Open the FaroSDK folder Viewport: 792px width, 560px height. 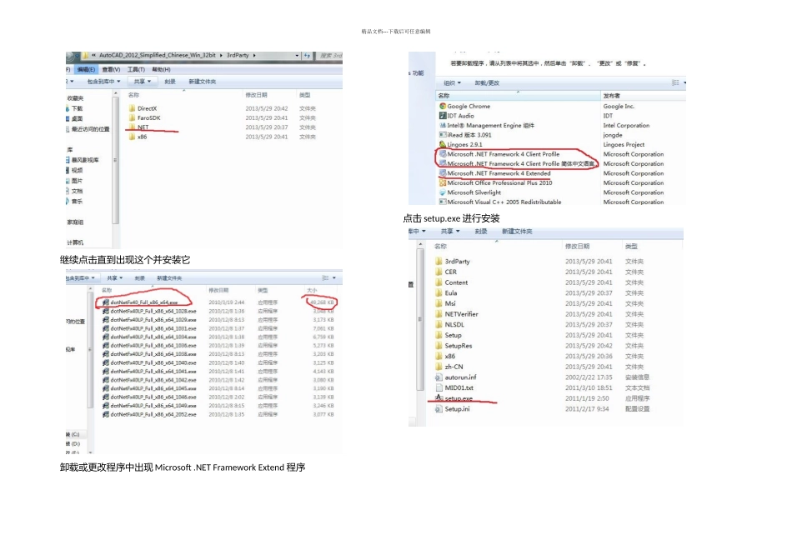148,117
